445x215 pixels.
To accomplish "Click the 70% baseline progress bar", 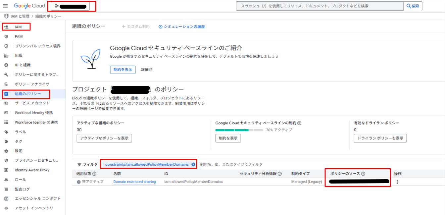I will [239, 130].
